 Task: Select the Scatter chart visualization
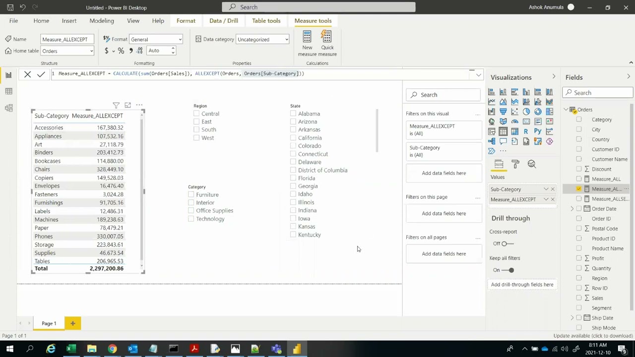[x=514, y=112]
